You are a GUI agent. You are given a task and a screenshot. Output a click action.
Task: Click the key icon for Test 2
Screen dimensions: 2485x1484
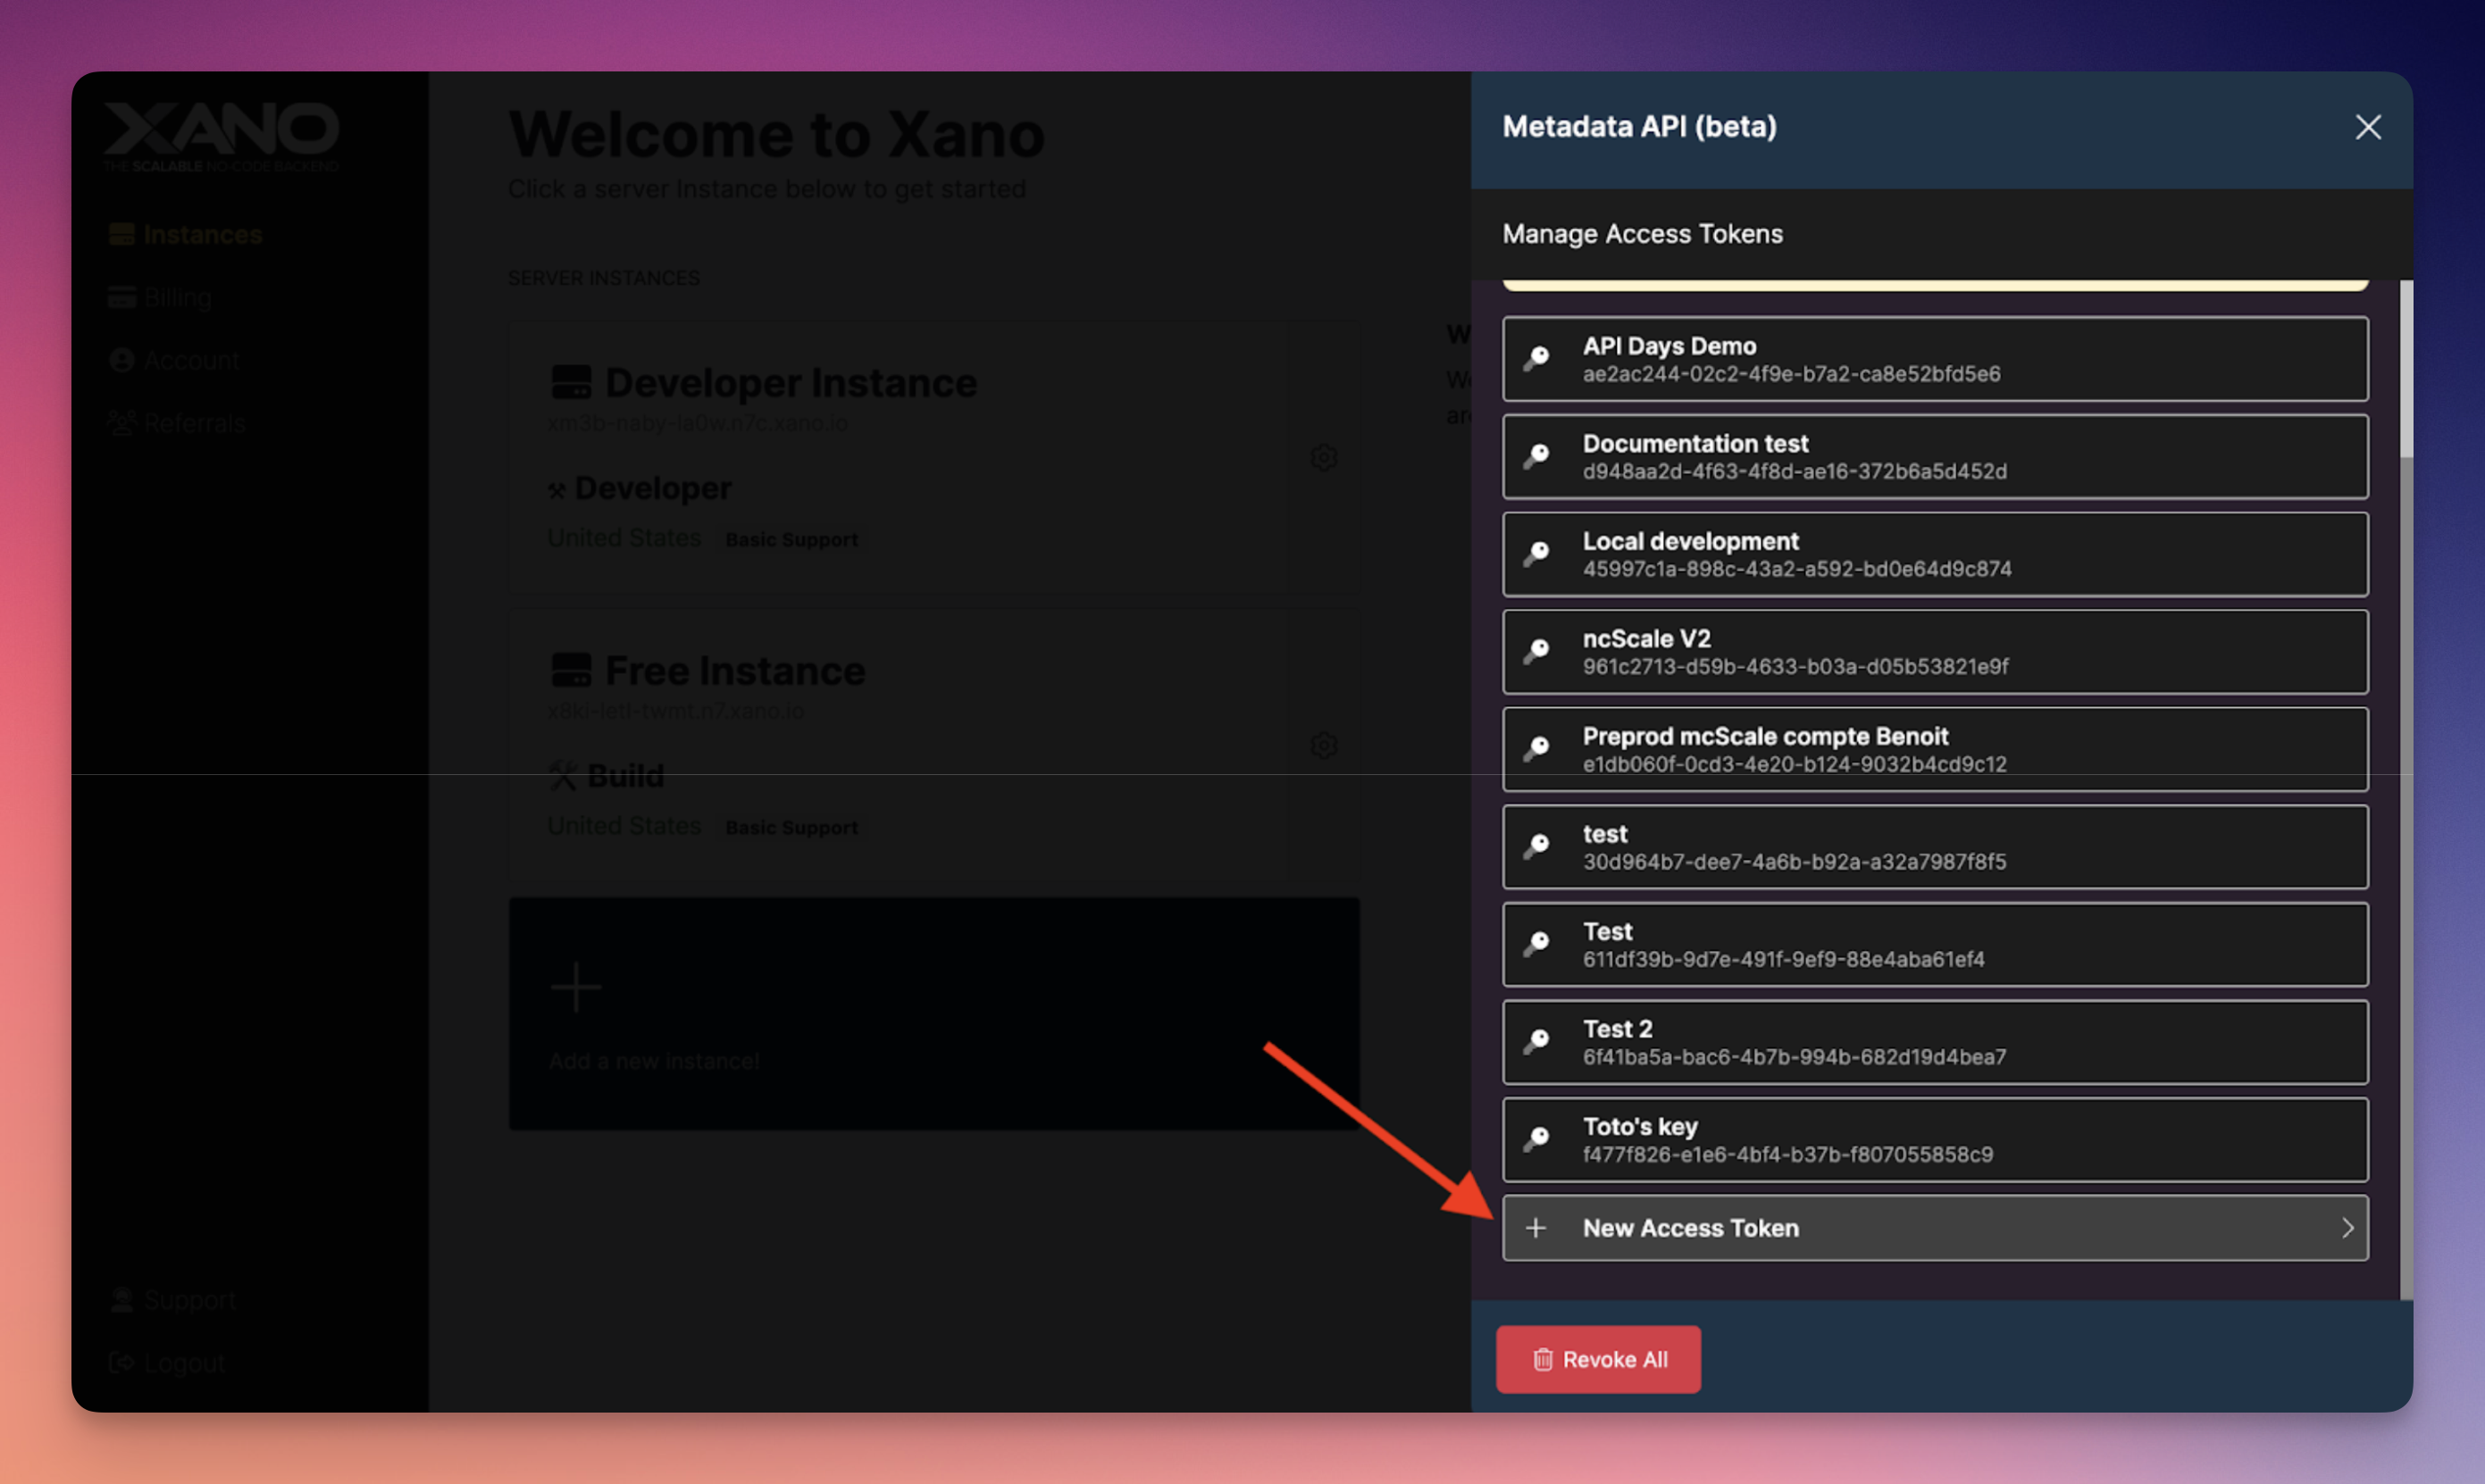[x=1536, y=1041]
